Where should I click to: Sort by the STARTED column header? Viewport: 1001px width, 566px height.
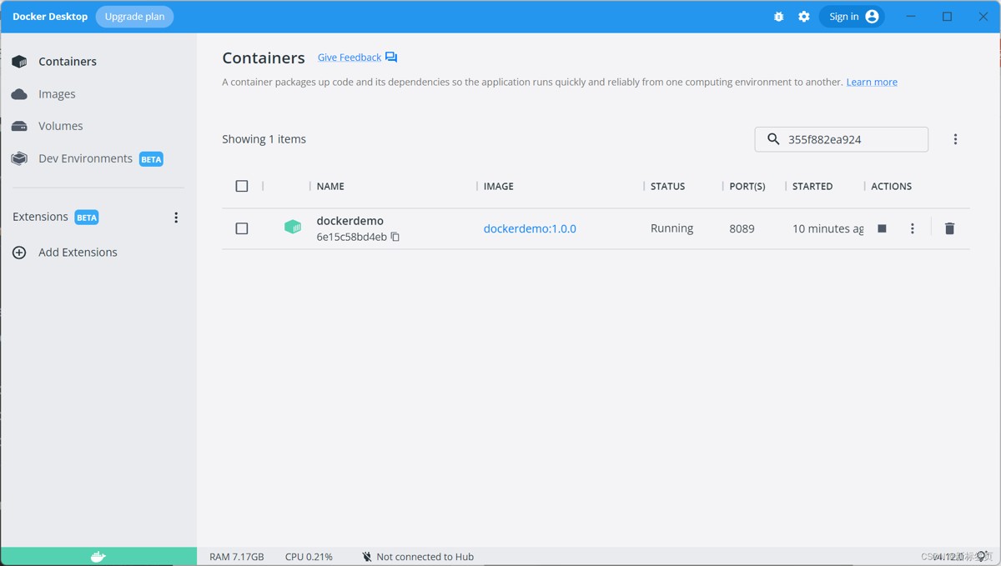coord(812,186)
